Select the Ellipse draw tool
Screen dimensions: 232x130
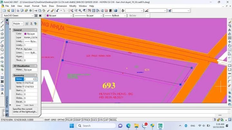click(2, 58)
